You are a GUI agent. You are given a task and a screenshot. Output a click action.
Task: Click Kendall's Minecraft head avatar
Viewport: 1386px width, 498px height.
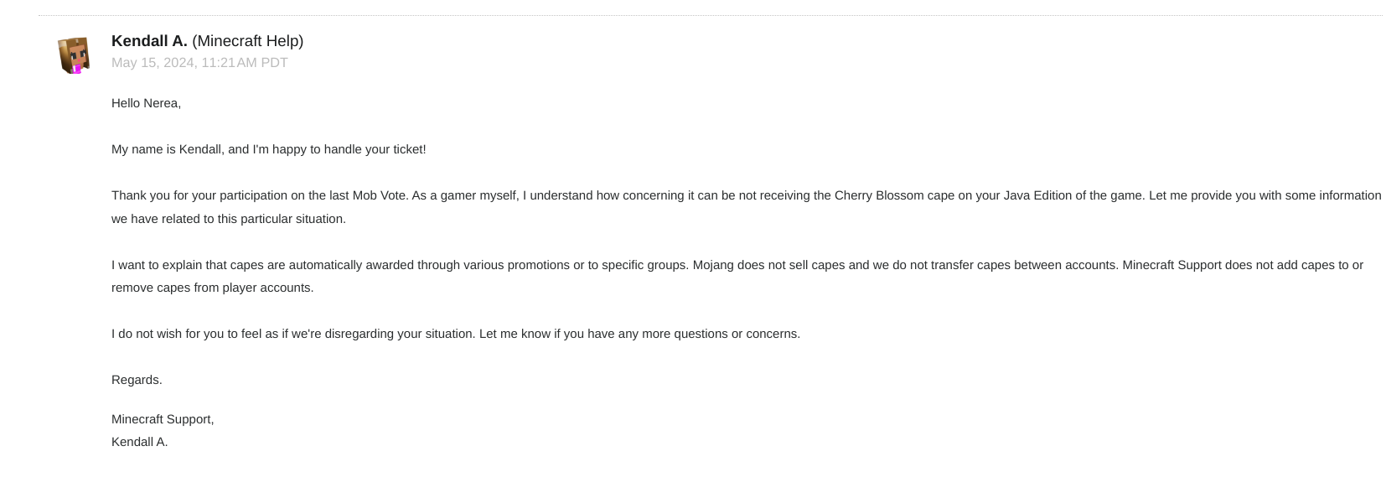(74, 55)
